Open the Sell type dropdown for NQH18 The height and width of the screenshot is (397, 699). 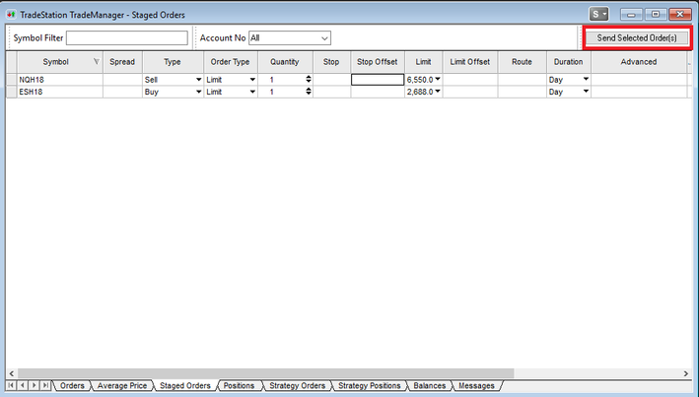point(198,80)
